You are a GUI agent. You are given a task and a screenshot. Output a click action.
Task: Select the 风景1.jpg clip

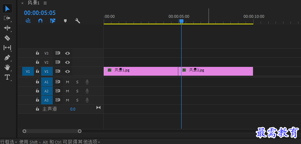pos(141,71)
